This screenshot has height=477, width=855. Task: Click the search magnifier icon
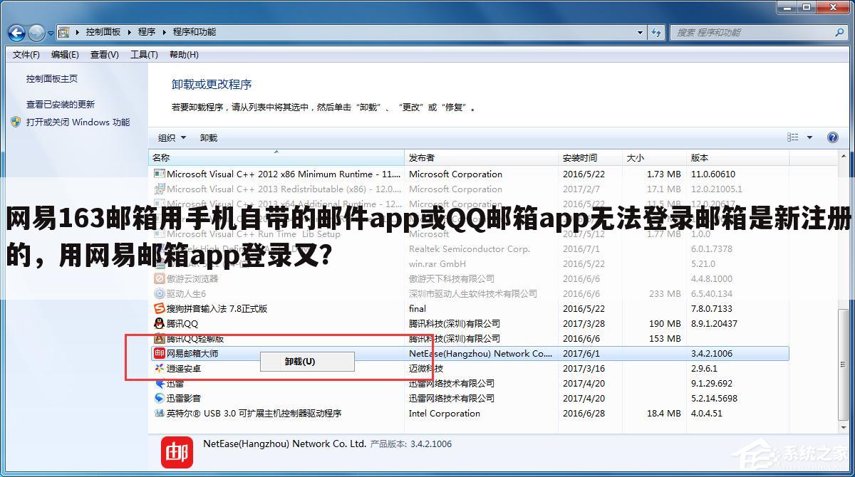pos(839,32)
